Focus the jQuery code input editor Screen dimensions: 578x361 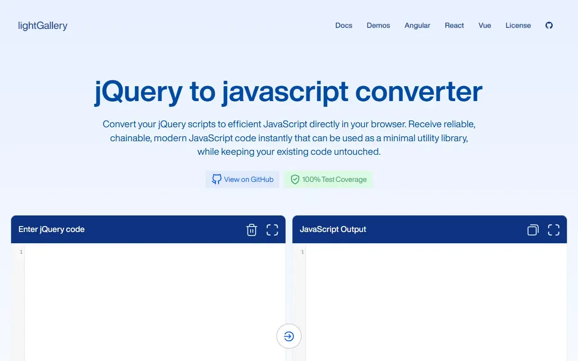[x=155, y=302]
